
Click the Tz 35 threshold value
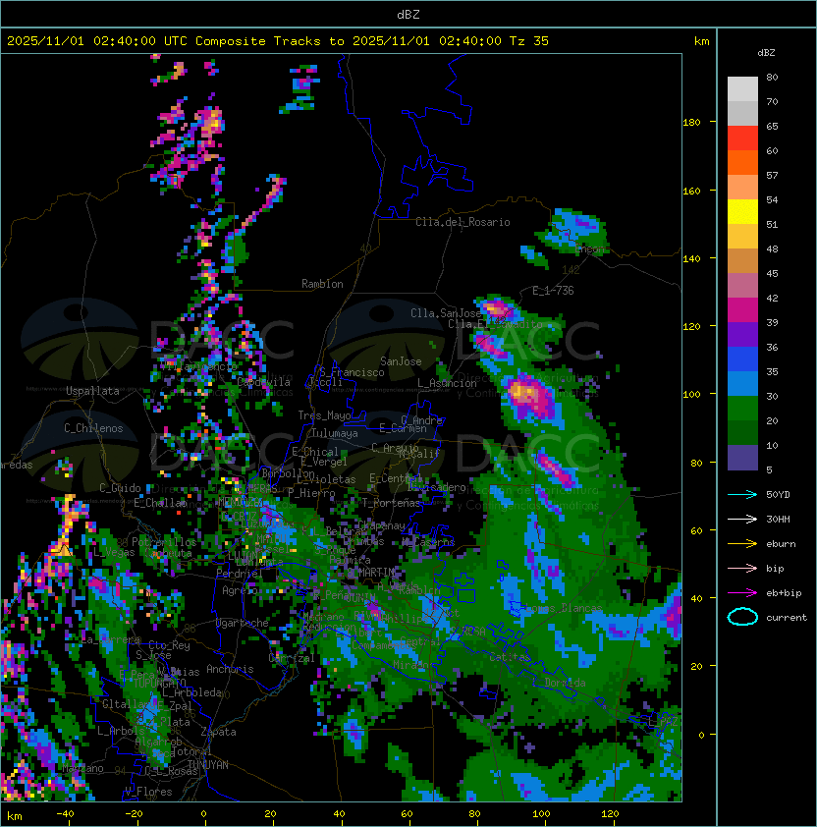point(529,41)
